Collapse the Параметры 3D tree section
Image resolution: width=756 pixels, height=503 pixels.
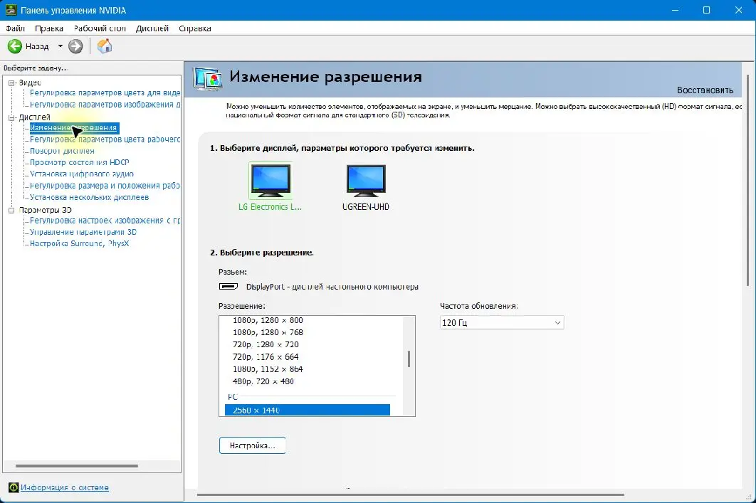coord(11,210)
